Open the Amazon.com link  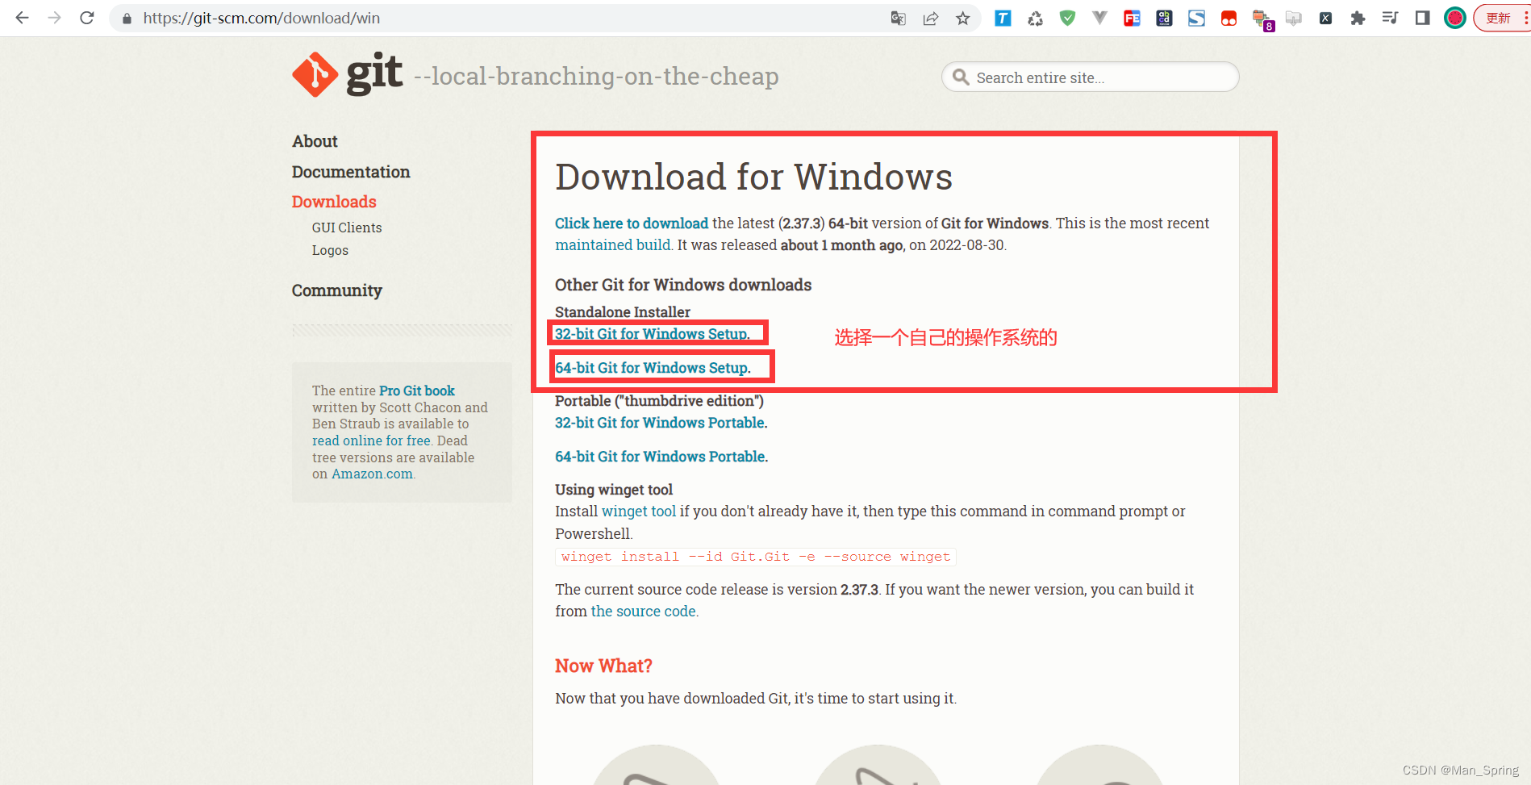pos(372,474)
